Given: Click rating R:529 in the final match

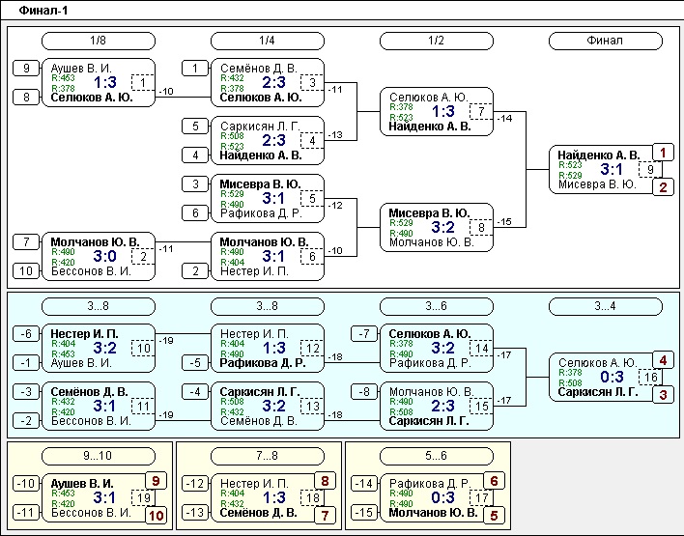Looking at the screenshot, I should tap(570, 176).
